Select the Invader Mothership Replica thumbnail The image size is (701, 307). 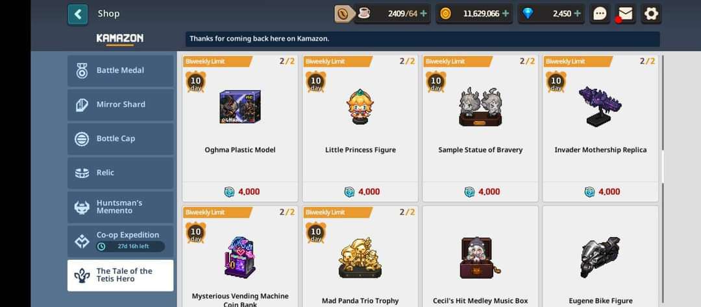(600, 106)
